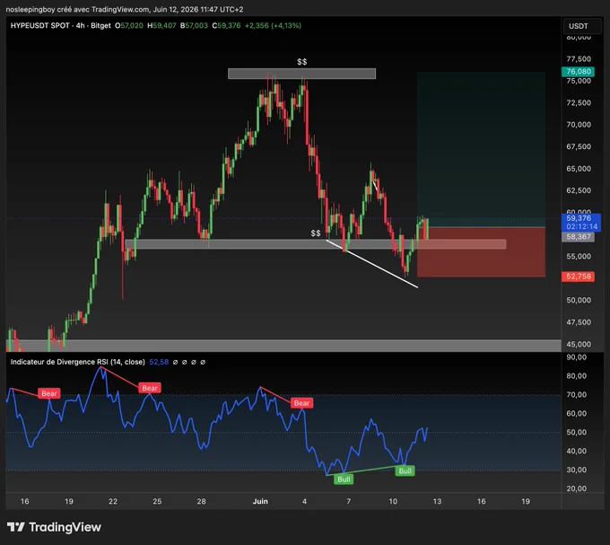Click the 72,500 price axis label
The width and height of the screenshot is (610, 545).
pyautogui.click(x=579, y=102)
